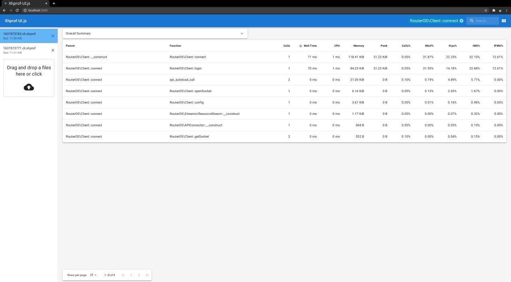511x282 pixels.
Task: Close the 1637873763.cli.xhprof file
Action: (53, 36)
